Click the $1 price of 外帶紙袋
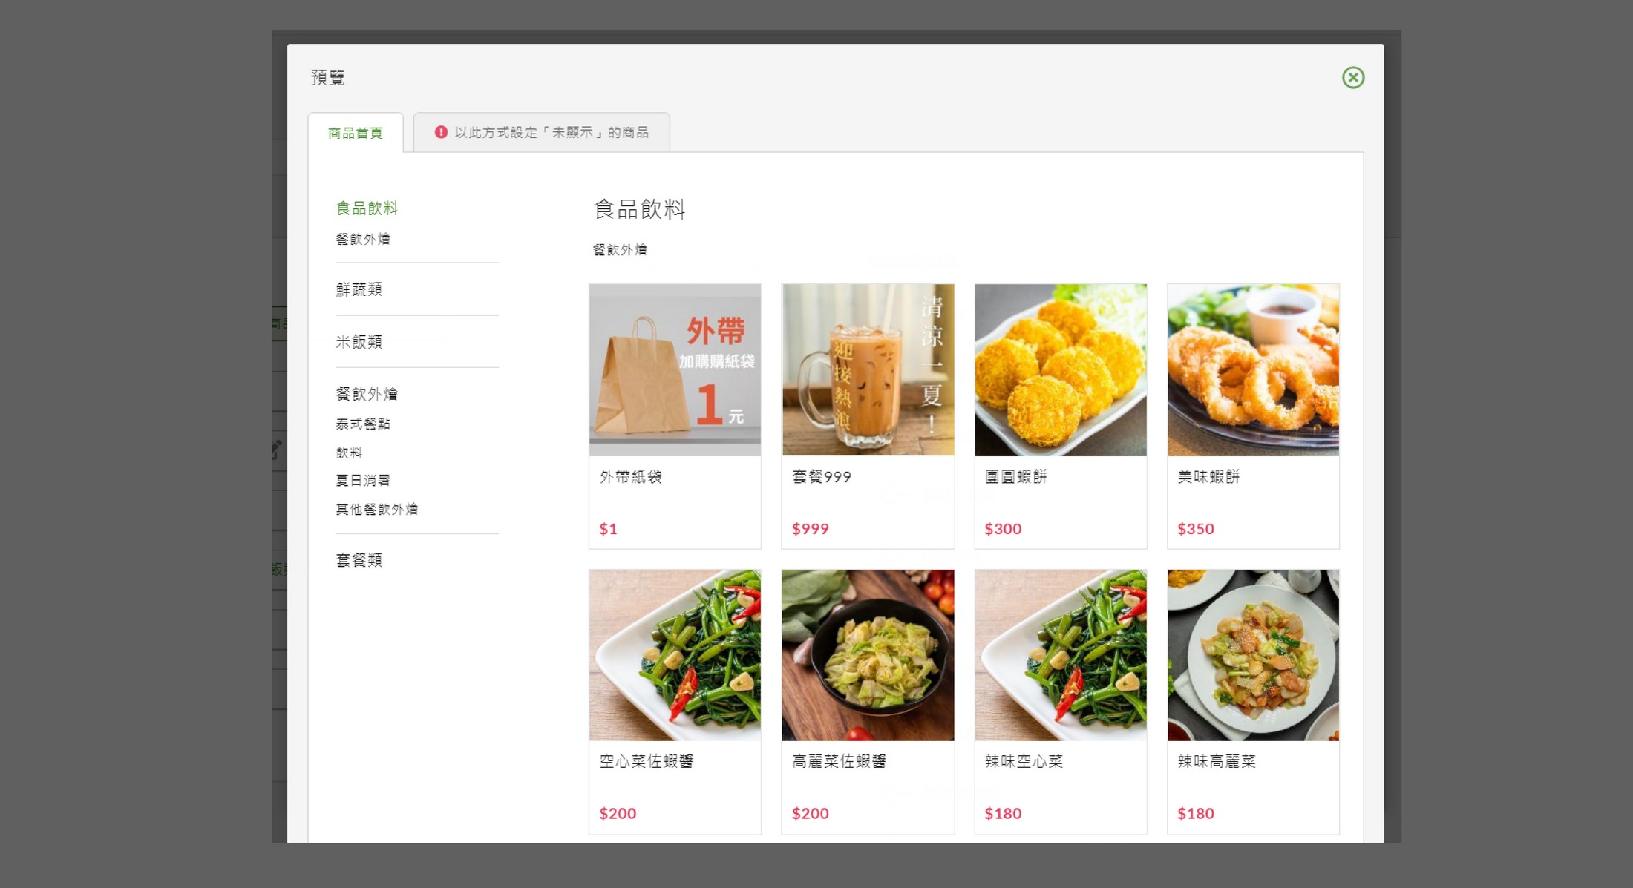Screen dimensions: 1633x888 click(x=608, y=529)
